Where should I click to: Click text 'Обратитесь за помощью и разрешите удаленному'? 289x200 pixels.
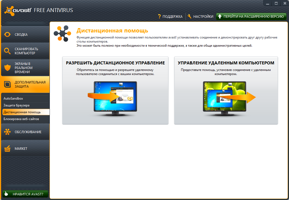pyautogui.click(x=115, y=70)
